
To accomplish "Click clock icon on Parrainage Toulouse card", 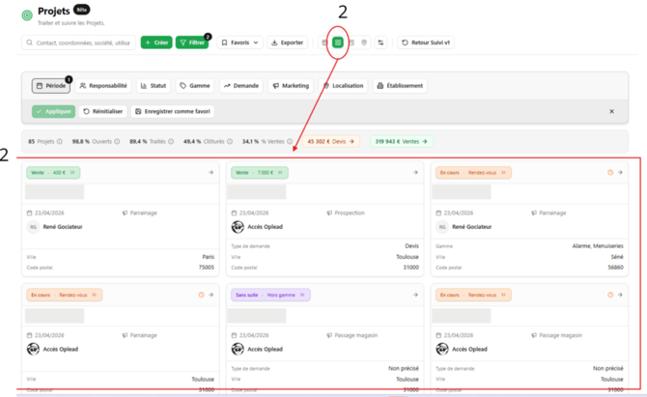I will [202, 295].
